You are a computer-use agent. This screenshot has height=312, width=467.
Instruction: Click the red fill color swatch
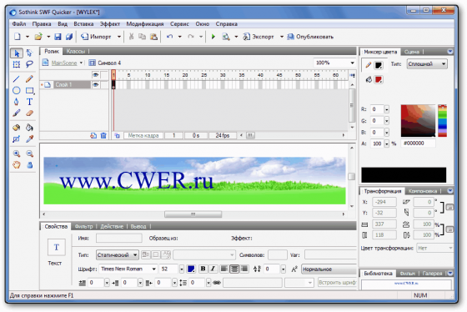pos(379,79)
